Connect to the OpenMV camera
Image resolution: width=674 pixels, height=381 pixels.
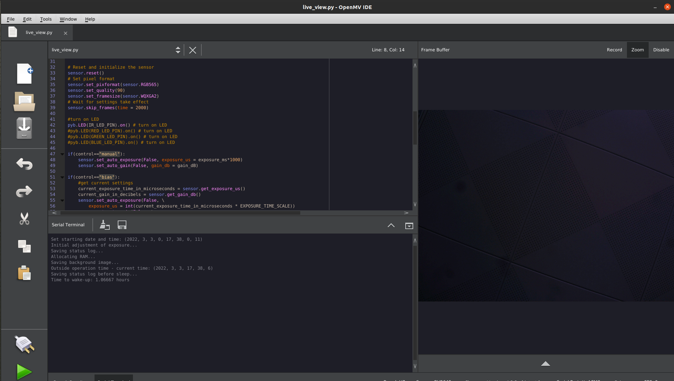(24, 344)
